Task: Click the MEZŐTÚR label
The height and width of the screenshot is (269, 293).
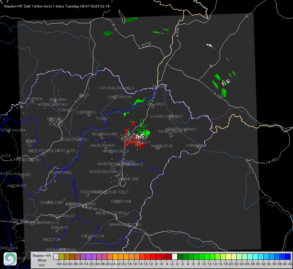Action: (52, 239)
